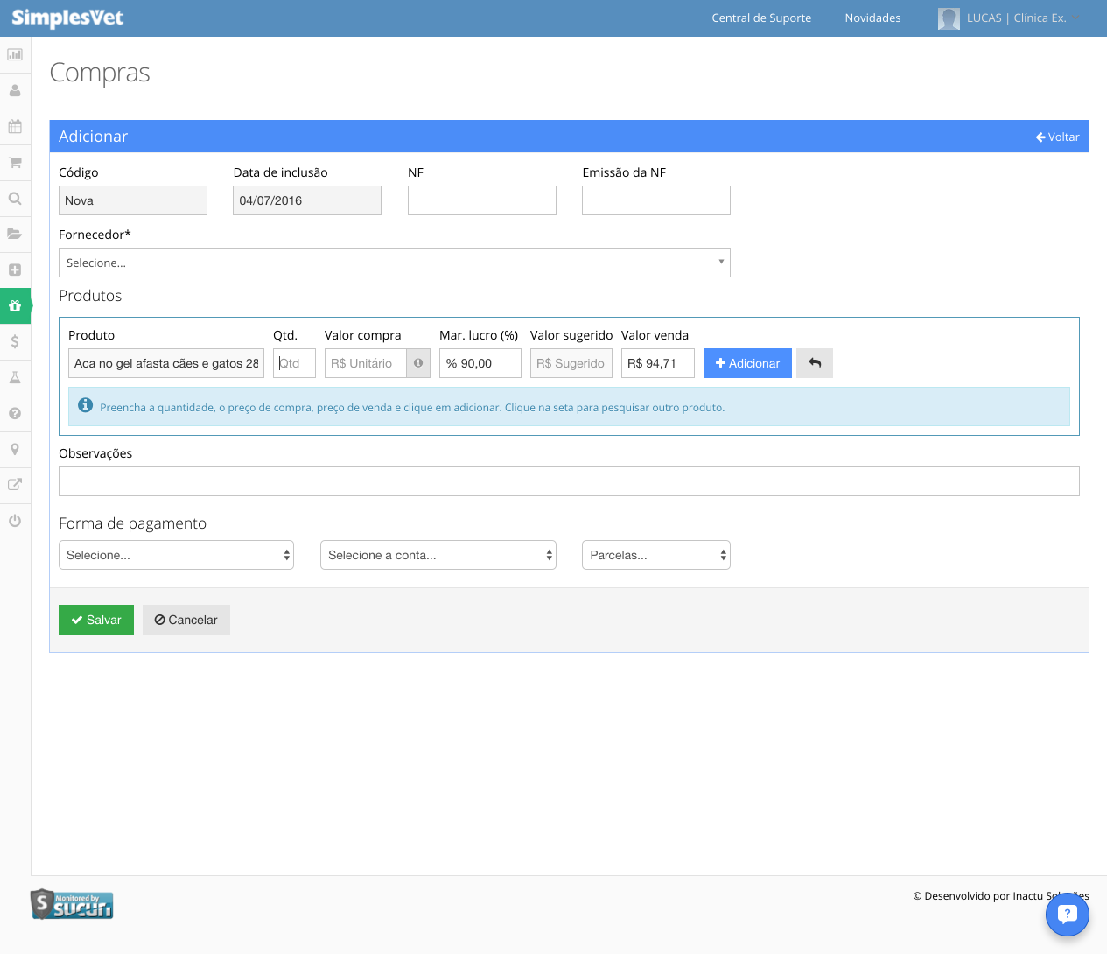Open the lab flask icon in sidebar
This screenshot has height=954, width=1107.
(15, 377)
